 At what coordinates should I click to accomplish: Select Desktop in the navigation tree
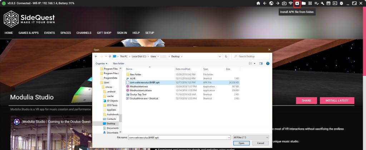click(109, 124)
